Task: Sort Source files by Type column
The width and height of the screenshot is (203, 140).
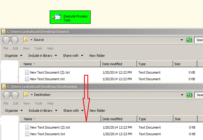Action: [x=155, y=64]
